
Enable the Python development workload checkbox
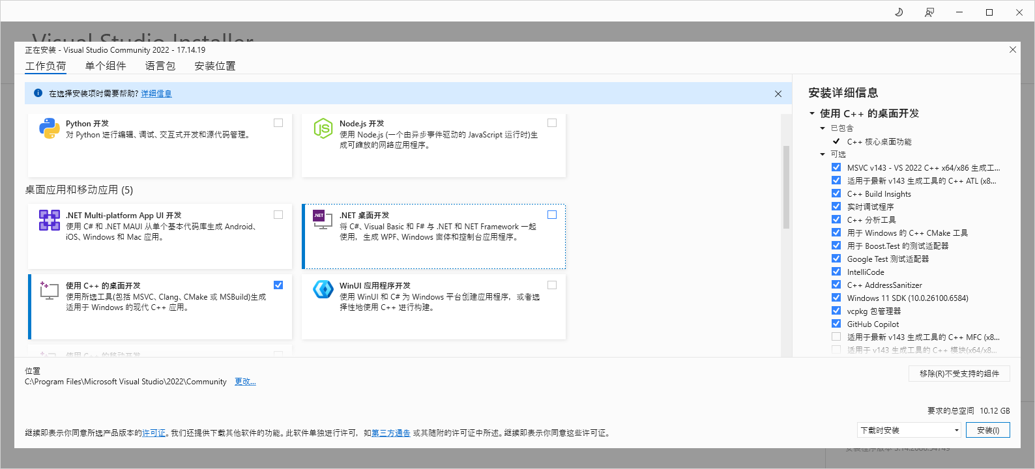point(278,123)
